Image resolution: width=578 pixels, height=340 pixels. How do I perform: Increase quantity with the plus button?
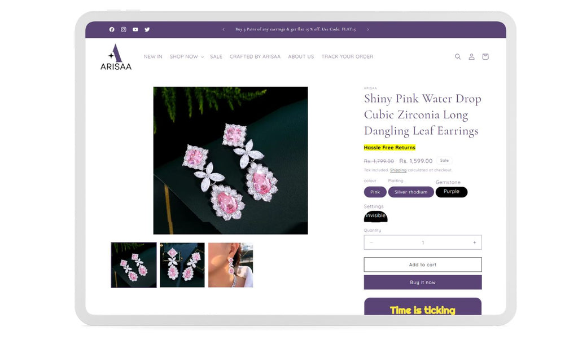click(x=474, y=242)
